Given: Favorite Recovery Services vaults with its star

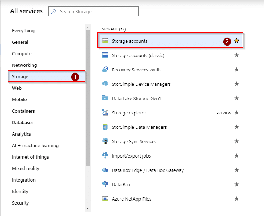Looking at the screenshot, I should point(237,69).
